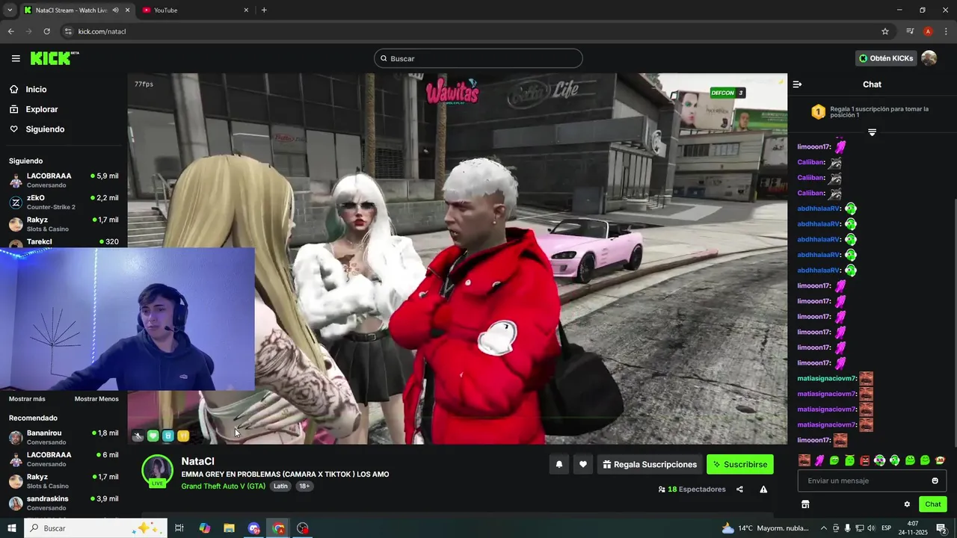
Task: Open Task View on taskbar
Action: pos(179,528)
